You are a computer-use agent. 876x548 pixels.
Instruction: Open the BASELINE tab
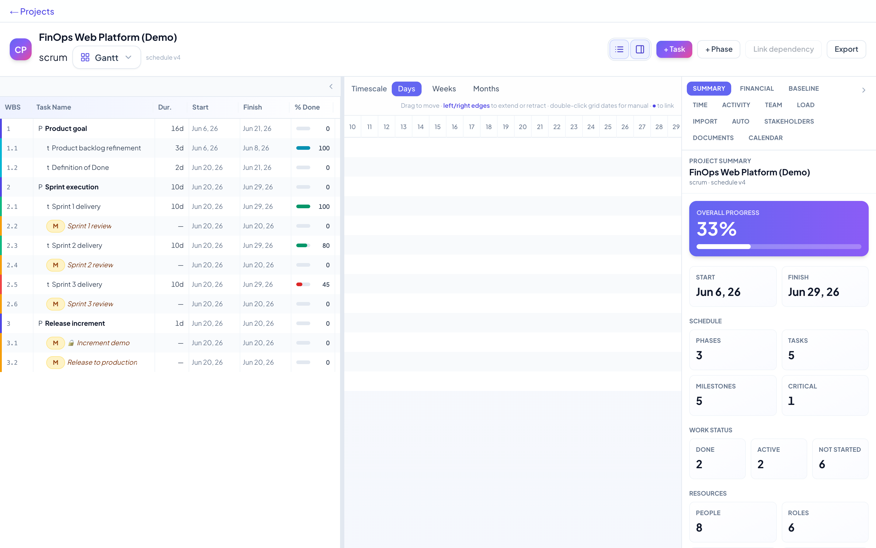click(x=804, y=88)
